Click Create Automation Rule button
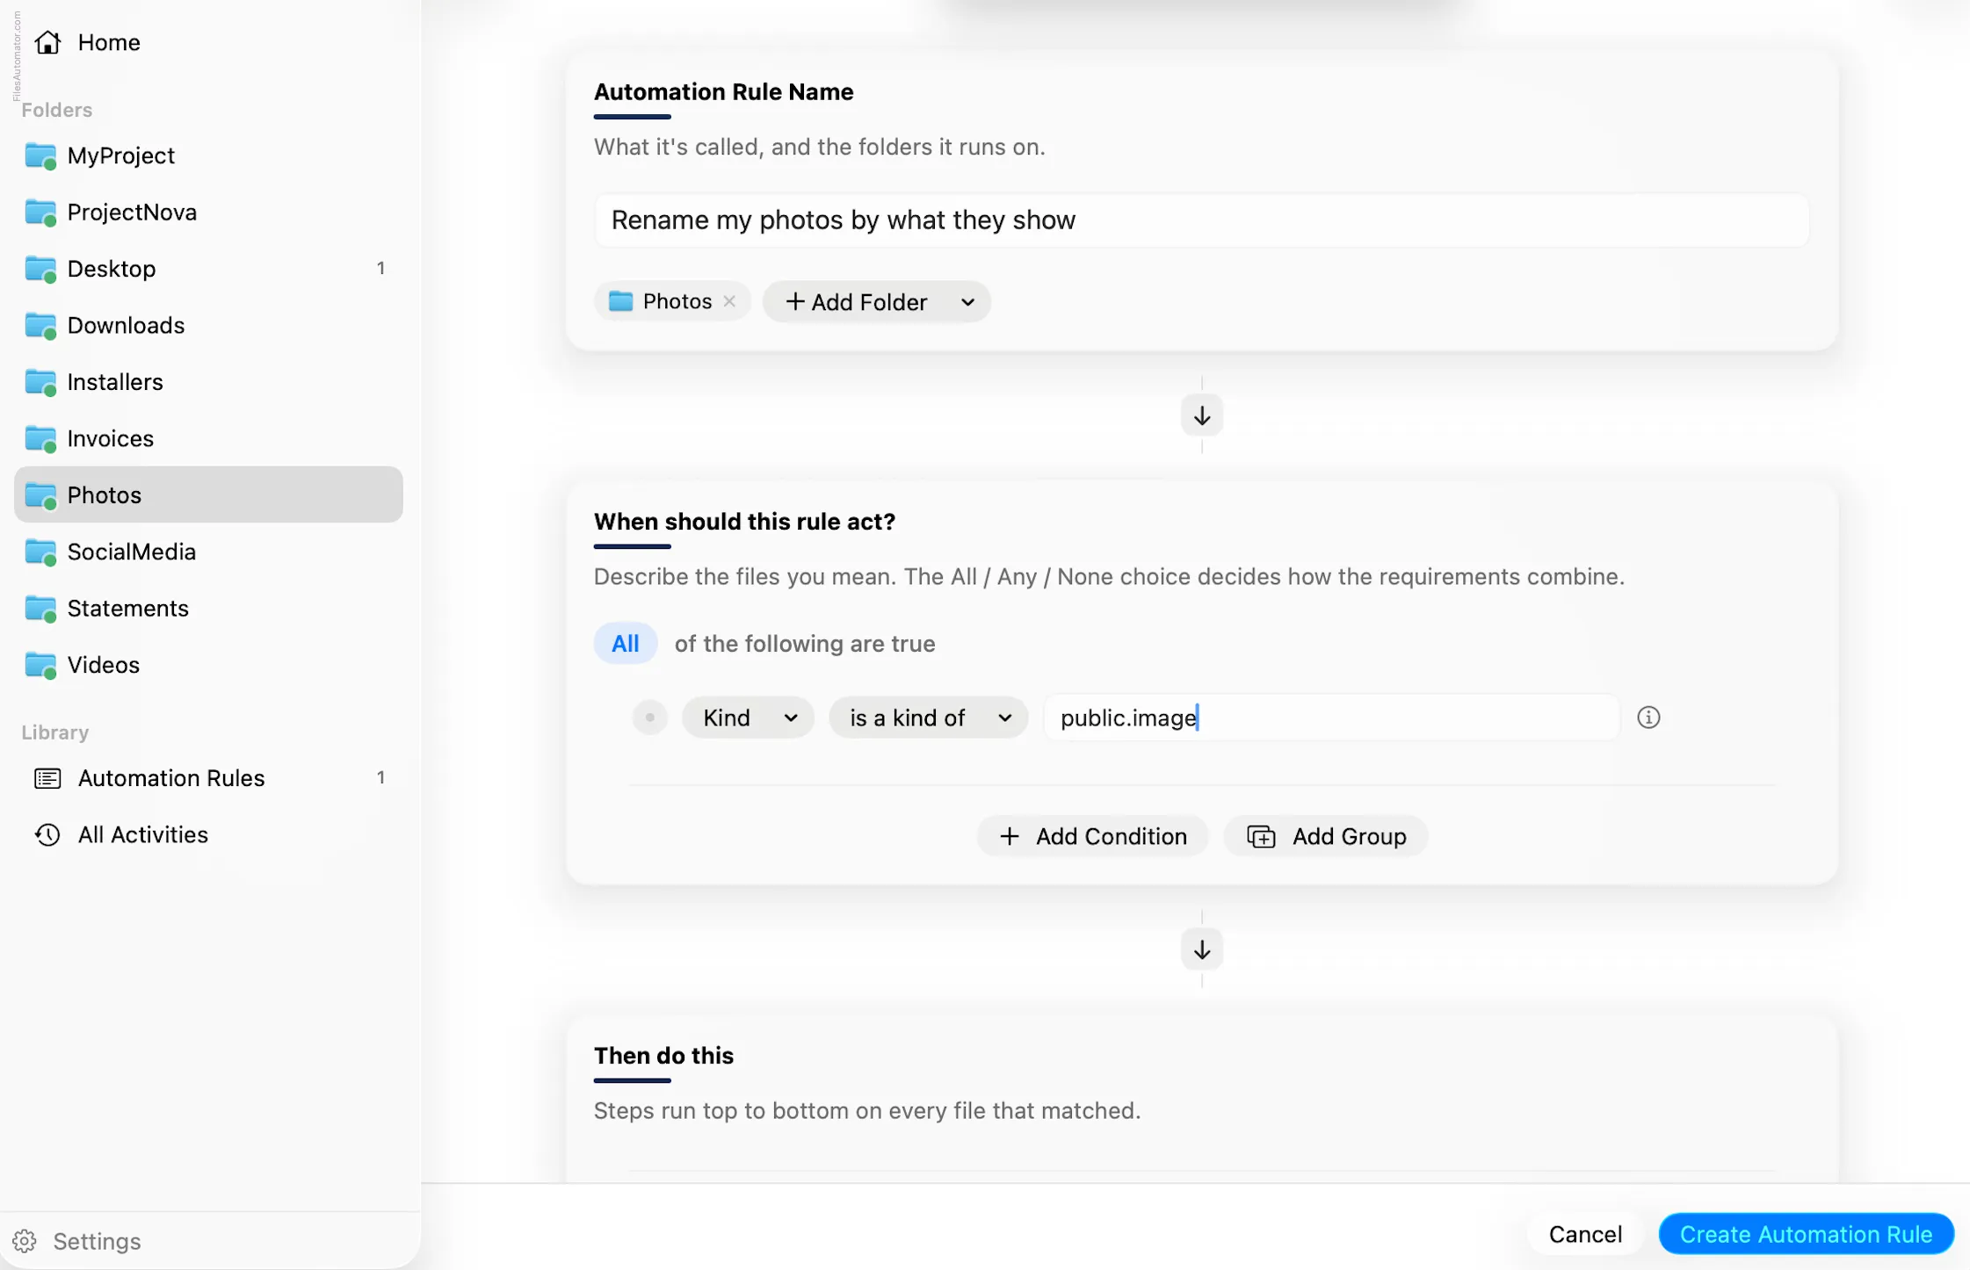Viewport: 1970px width, 1270px height. click(1806, 1234)
